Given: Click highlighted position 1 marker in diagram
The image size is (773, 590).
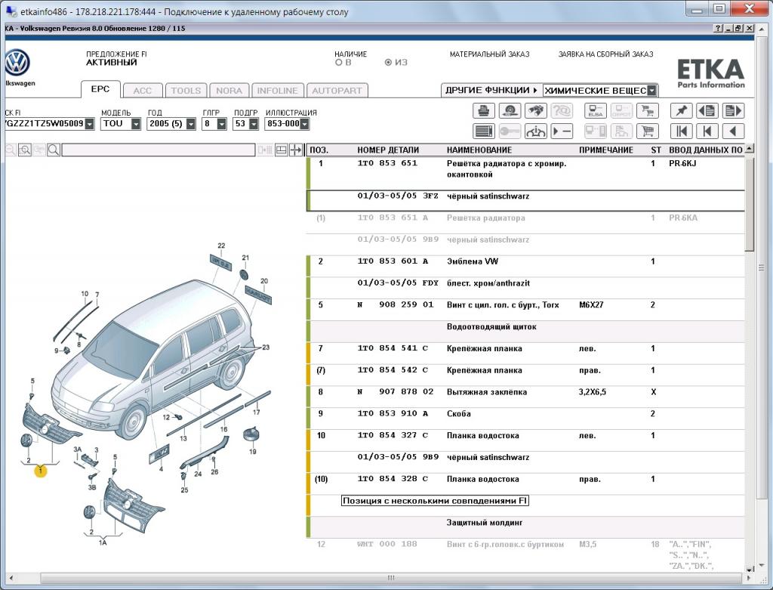Looking at the screenshot, I should click(41, 471).
